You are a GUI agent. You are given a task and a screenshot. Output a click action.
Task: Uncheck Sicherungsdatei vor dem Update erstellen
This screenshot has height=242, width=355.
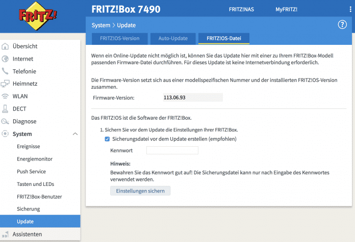tap(107, 139)
